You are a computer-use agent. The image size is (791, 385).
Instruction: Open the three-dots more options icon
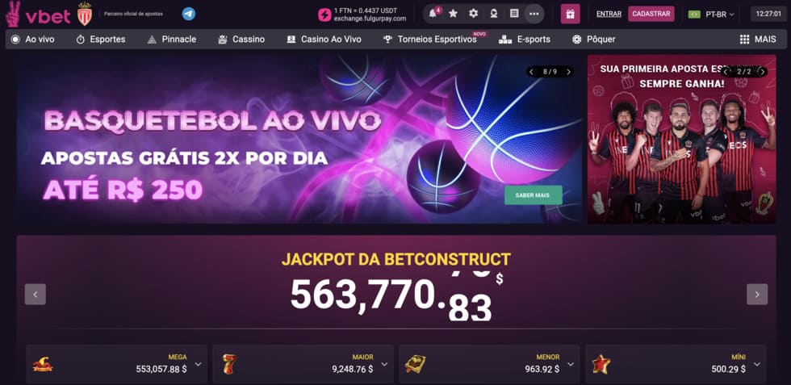coord(534,14)
